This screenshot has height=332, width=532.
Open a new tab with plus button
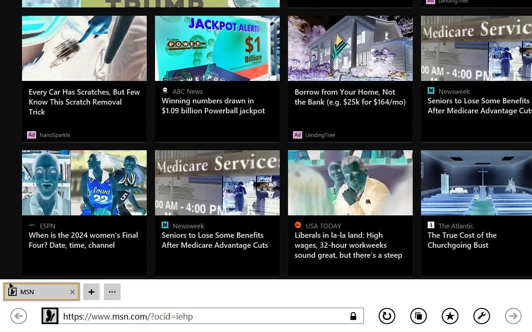point(91,292)
